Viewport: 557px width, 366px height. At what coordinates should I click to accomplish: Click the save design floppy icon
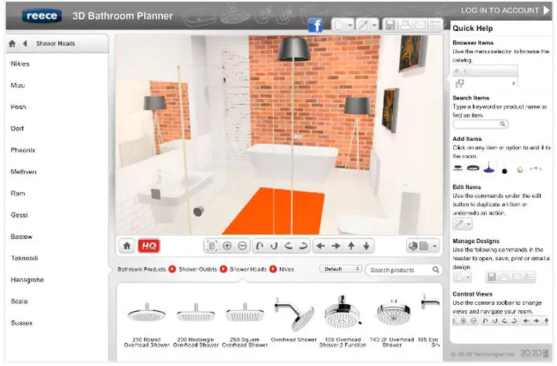tap(391, 25)
